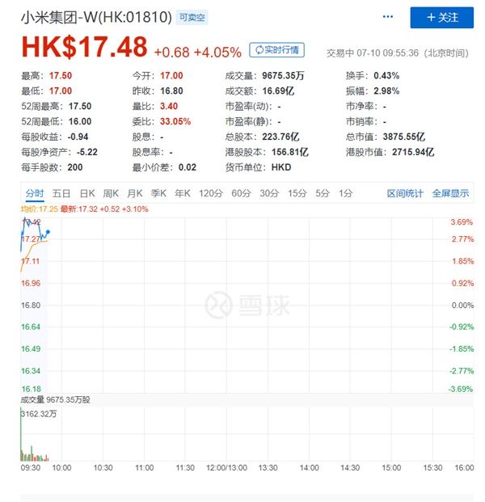Click the stock title 小米集团-W(HK:01810)

96,17
